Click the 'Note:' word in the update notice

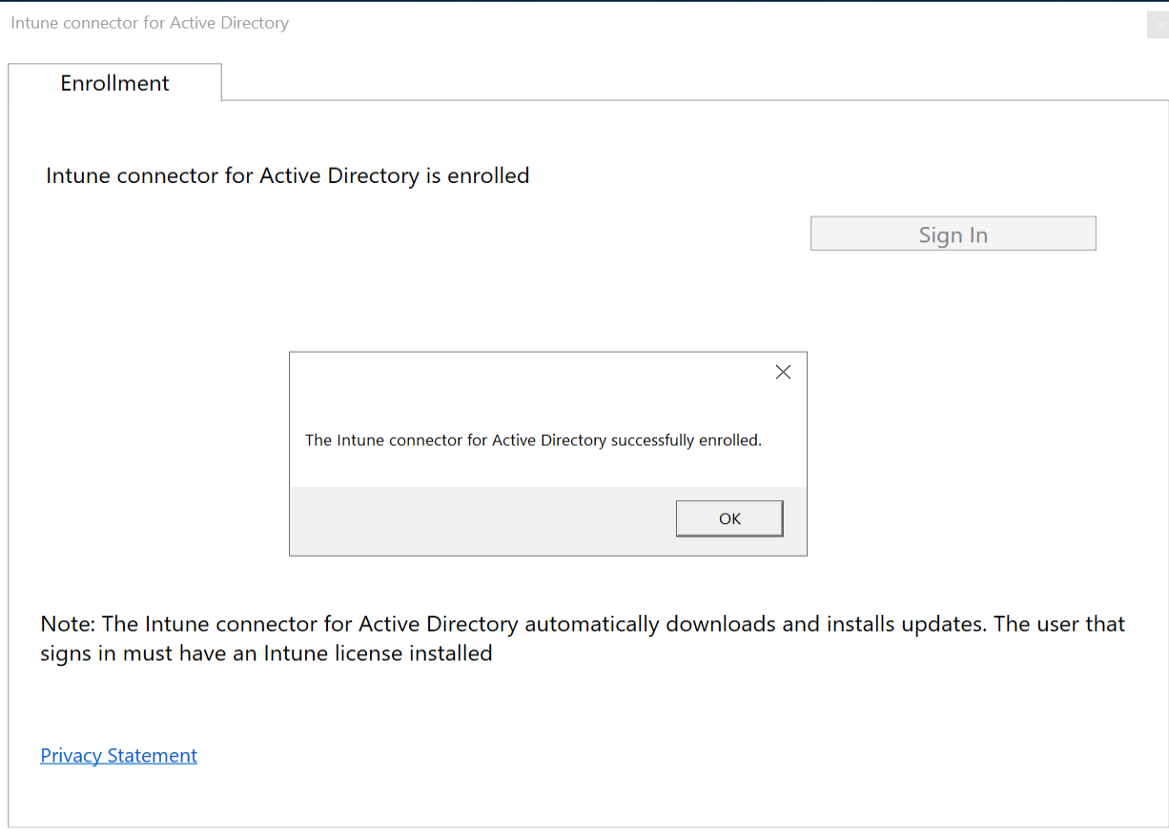click(69, 624)
